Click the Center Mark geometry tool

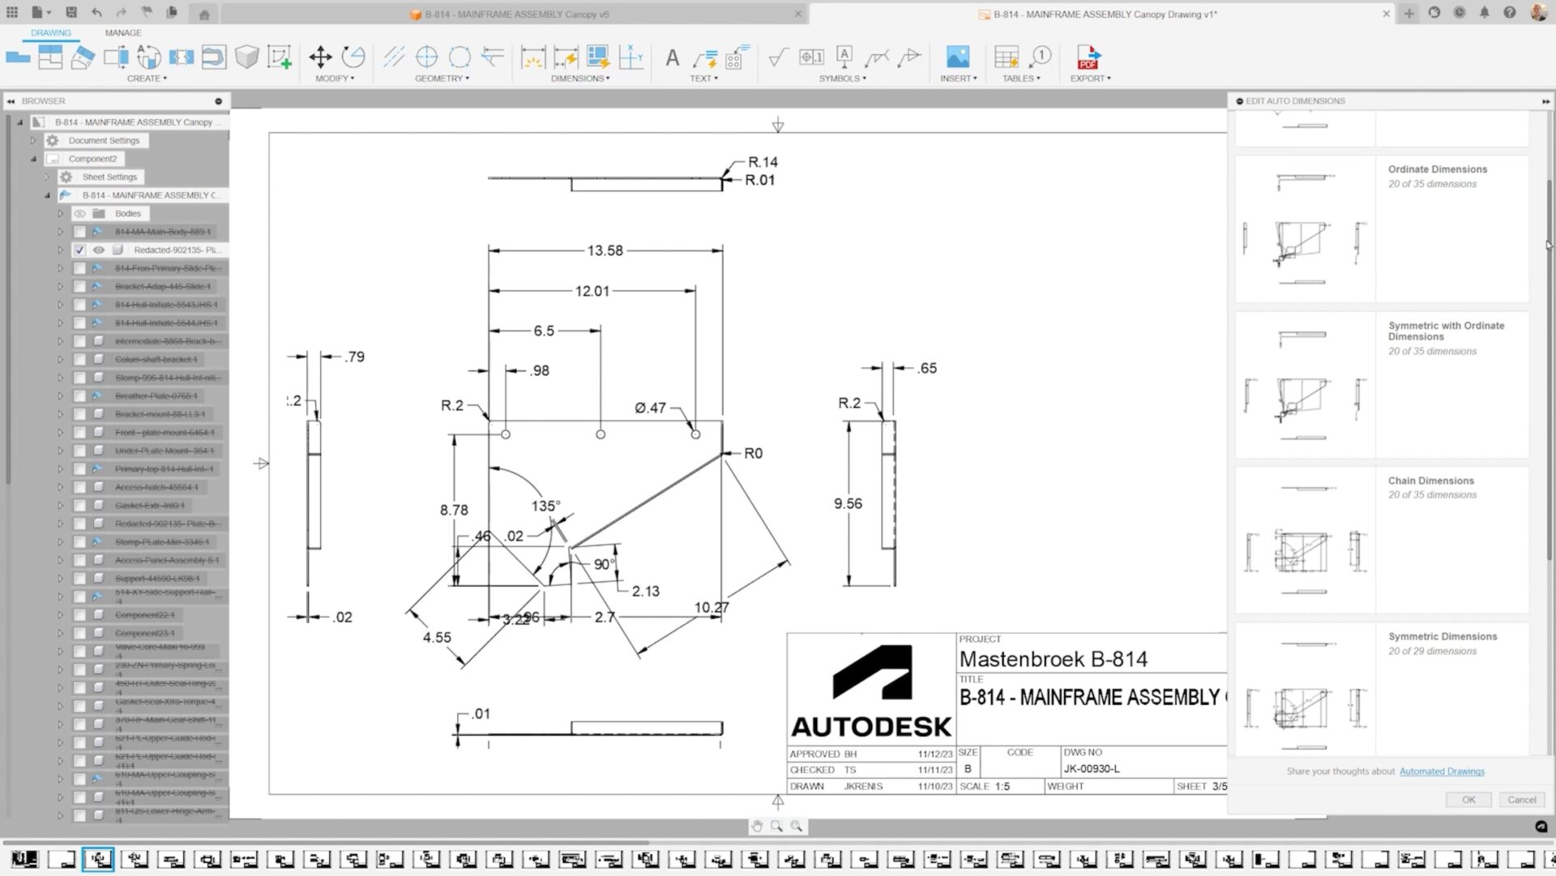pyautogui.click(x=426, y=57)
